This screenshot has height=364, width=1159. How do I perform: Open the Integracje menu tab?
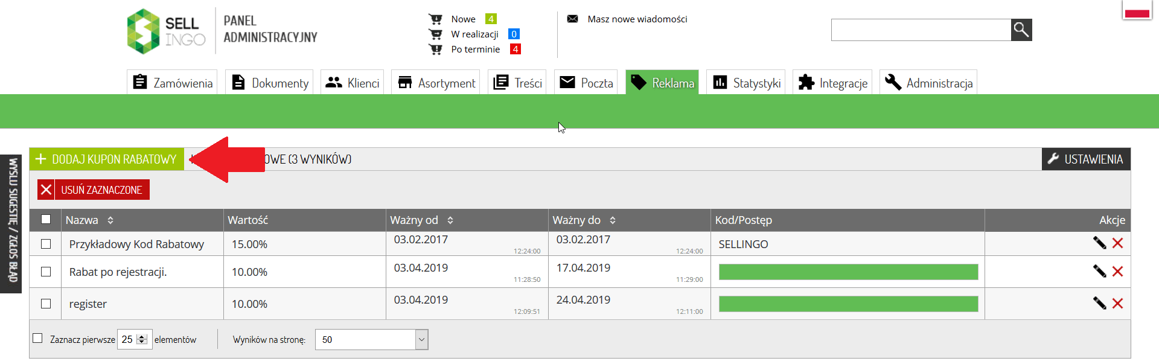[x=832, y=83]
